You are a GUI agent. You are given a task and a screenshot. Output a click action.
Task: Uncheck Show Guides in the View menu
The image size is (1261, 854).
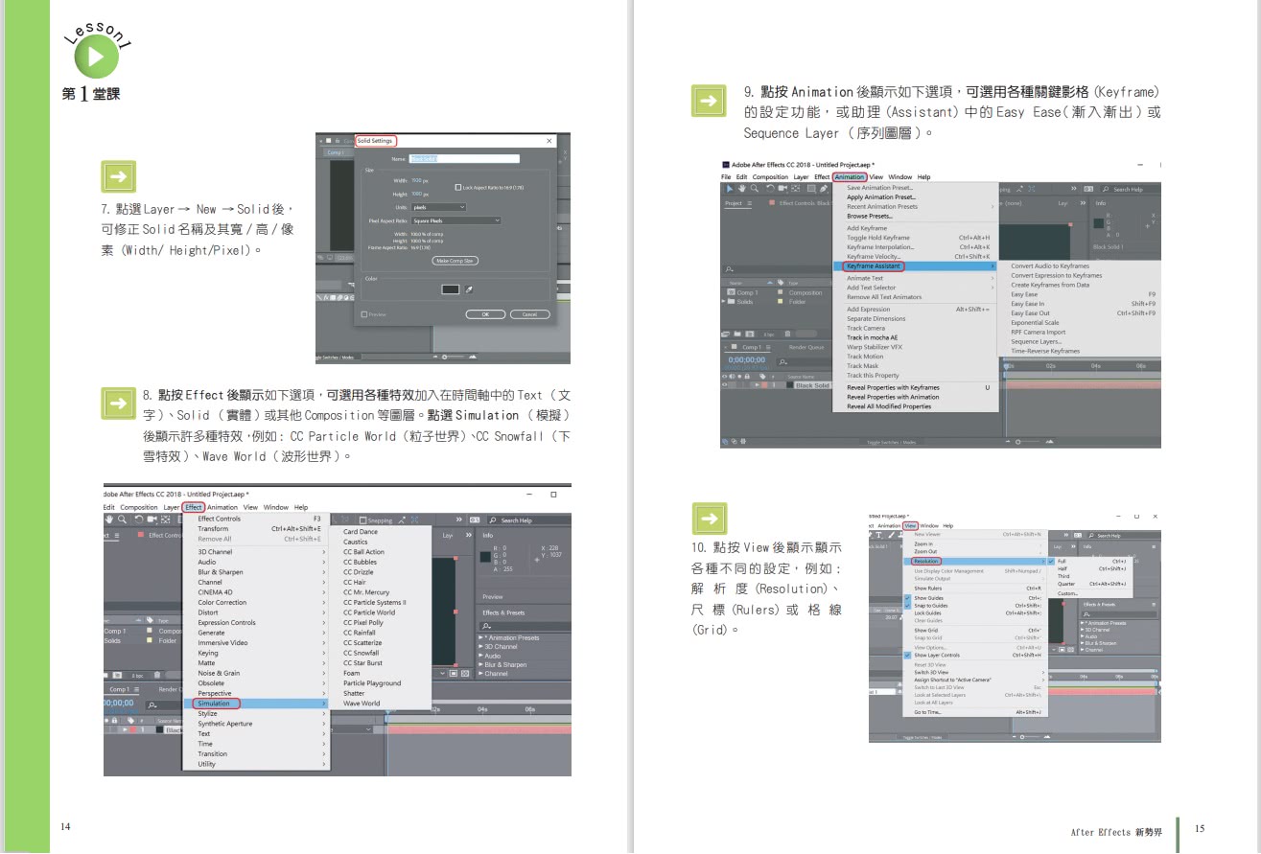click(907, 598)
